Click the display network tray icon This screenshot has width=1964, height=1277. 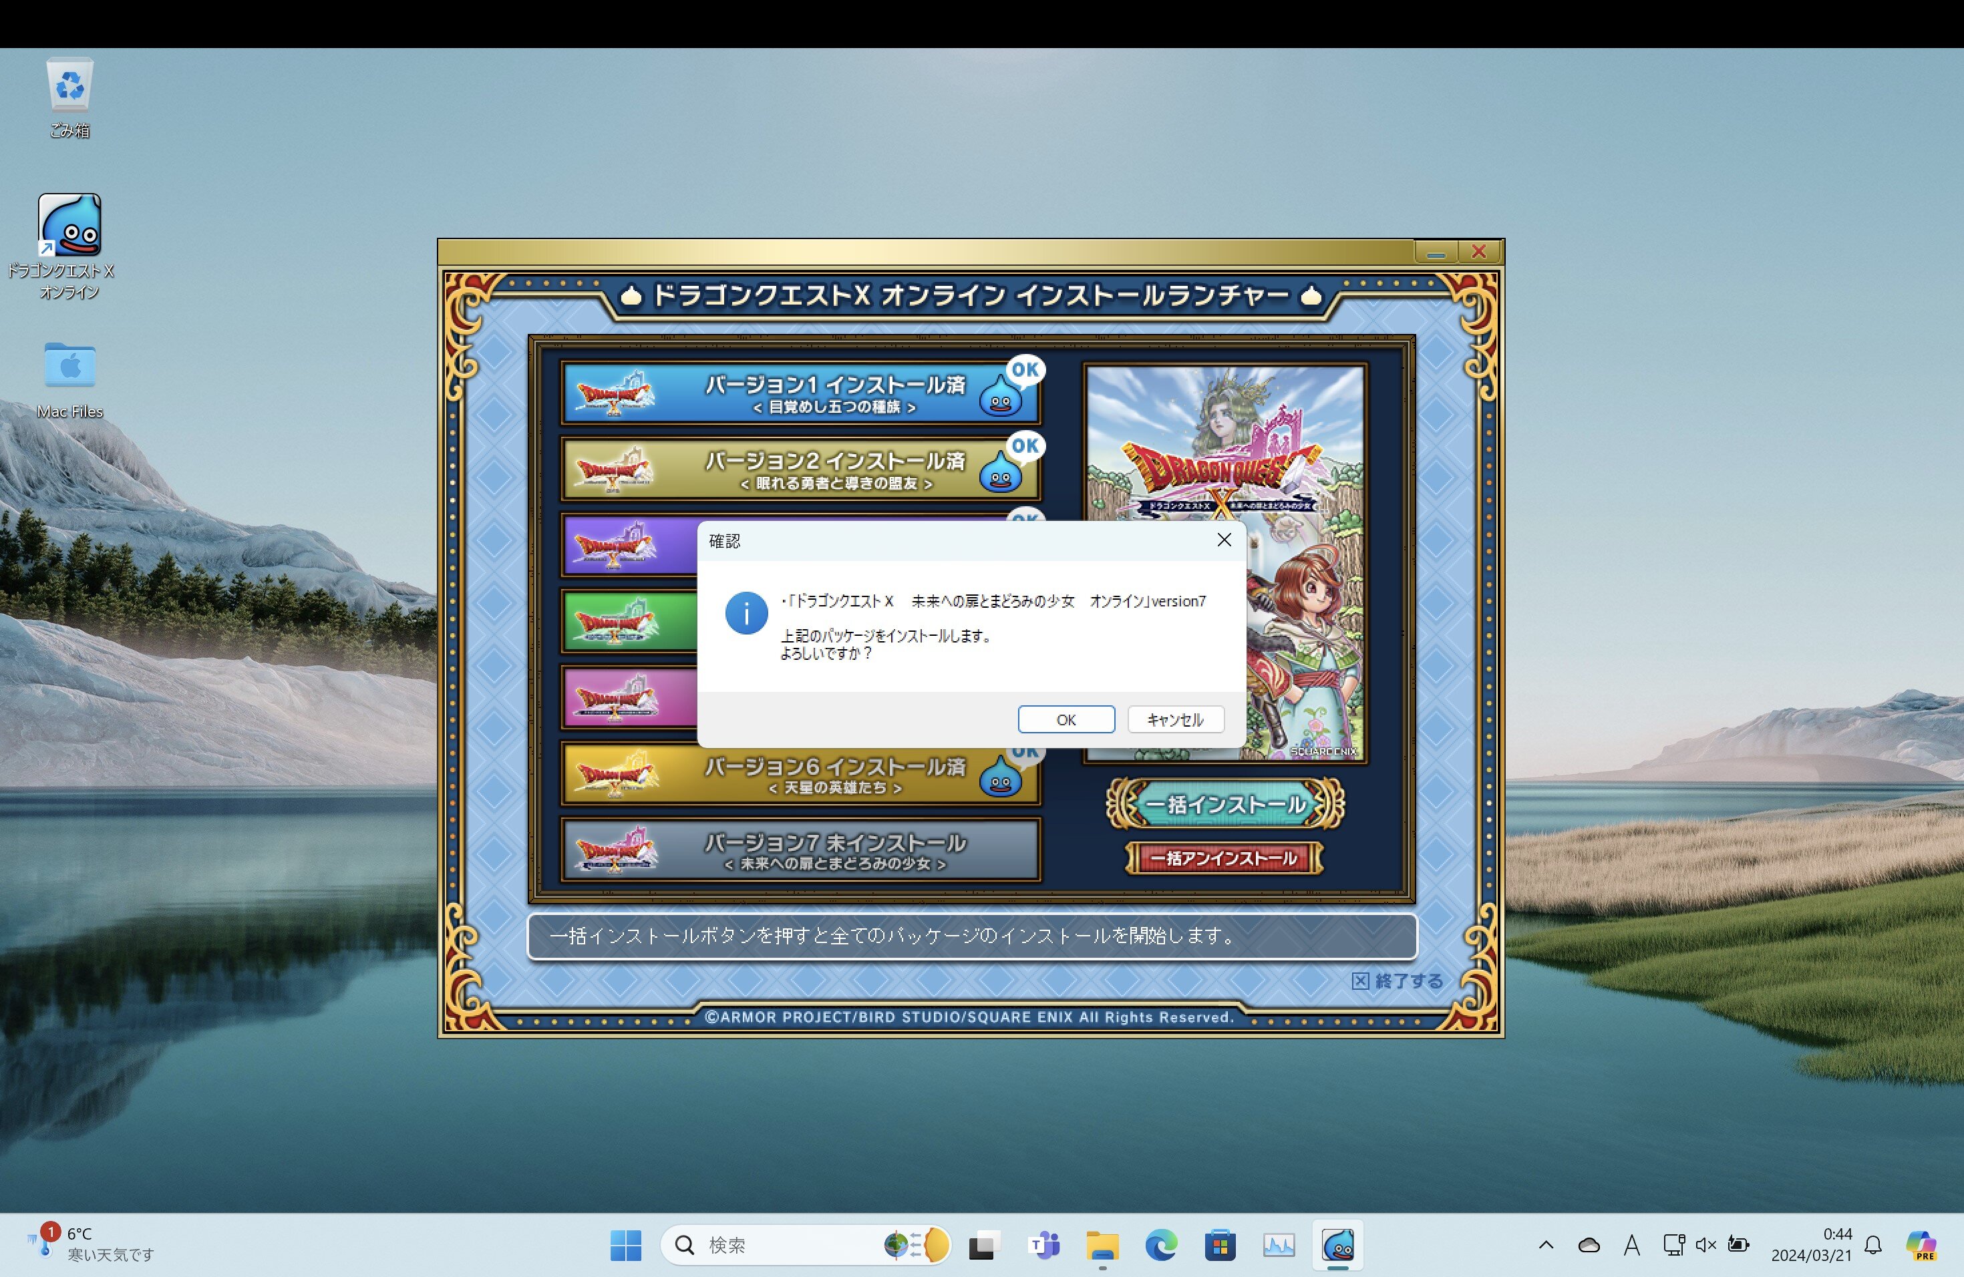click(1673, 1245)
